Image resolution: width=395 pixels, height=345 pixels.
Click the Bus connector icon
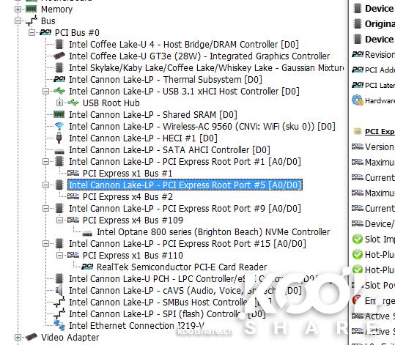(x=32, y=21)
